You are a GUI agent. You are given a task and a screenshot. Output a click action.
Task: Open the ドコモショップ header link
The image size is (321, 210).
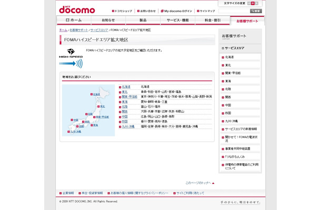[x=122, y=11]
